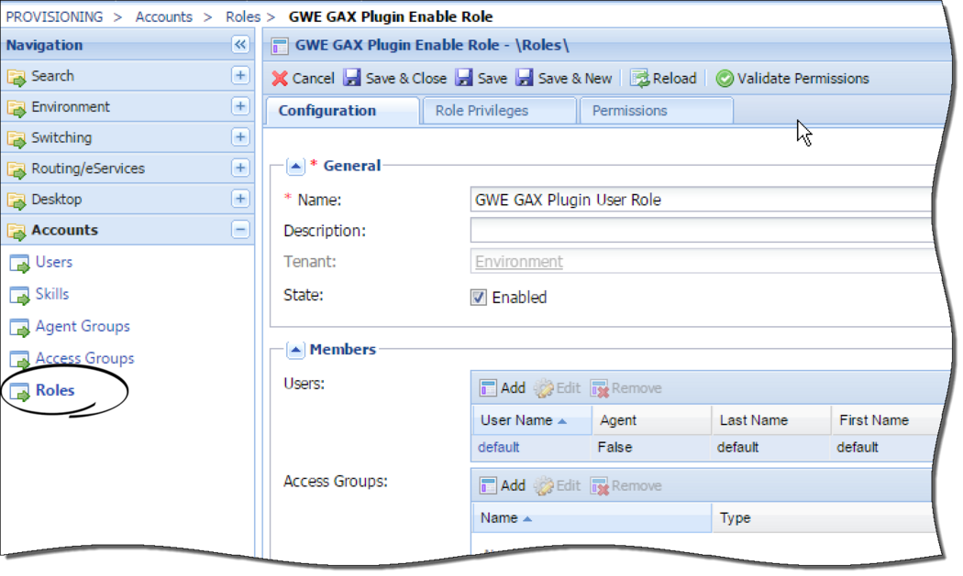Screen dimensions: 963x576
Task: Open Users under Accounts
Action: click(54, 262)
